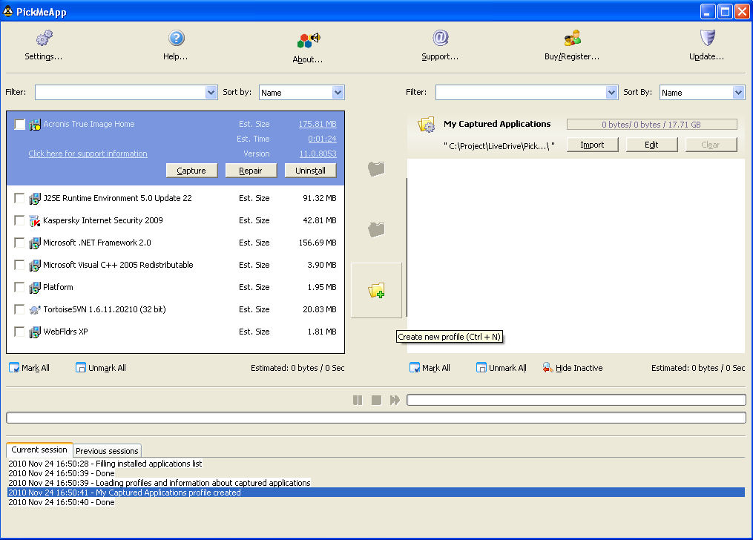This screenshot has height=540, width=753.
Task: Click the profile path "C:\Project\LiveDrive\Pick...\"
Action: (499, 146)
